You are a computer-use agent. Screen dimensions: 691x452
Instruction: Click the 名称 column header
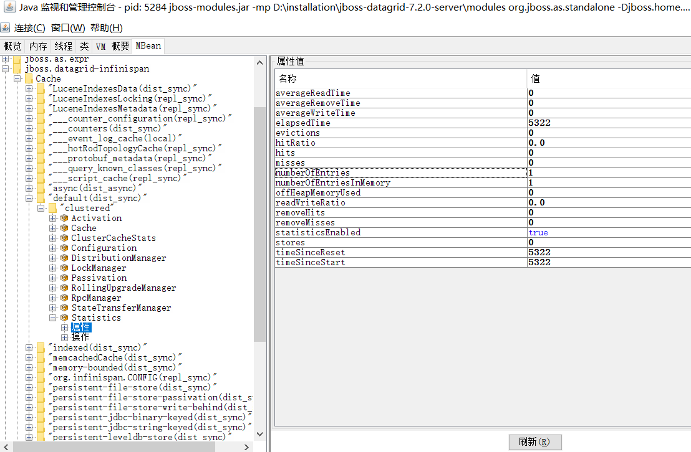pyautogui.click(x=400, y=78)
